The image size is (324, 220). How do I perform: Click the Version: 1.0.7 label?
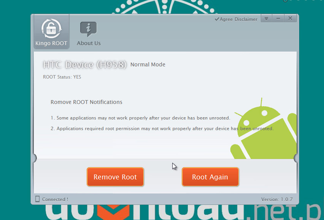[277, 200]
